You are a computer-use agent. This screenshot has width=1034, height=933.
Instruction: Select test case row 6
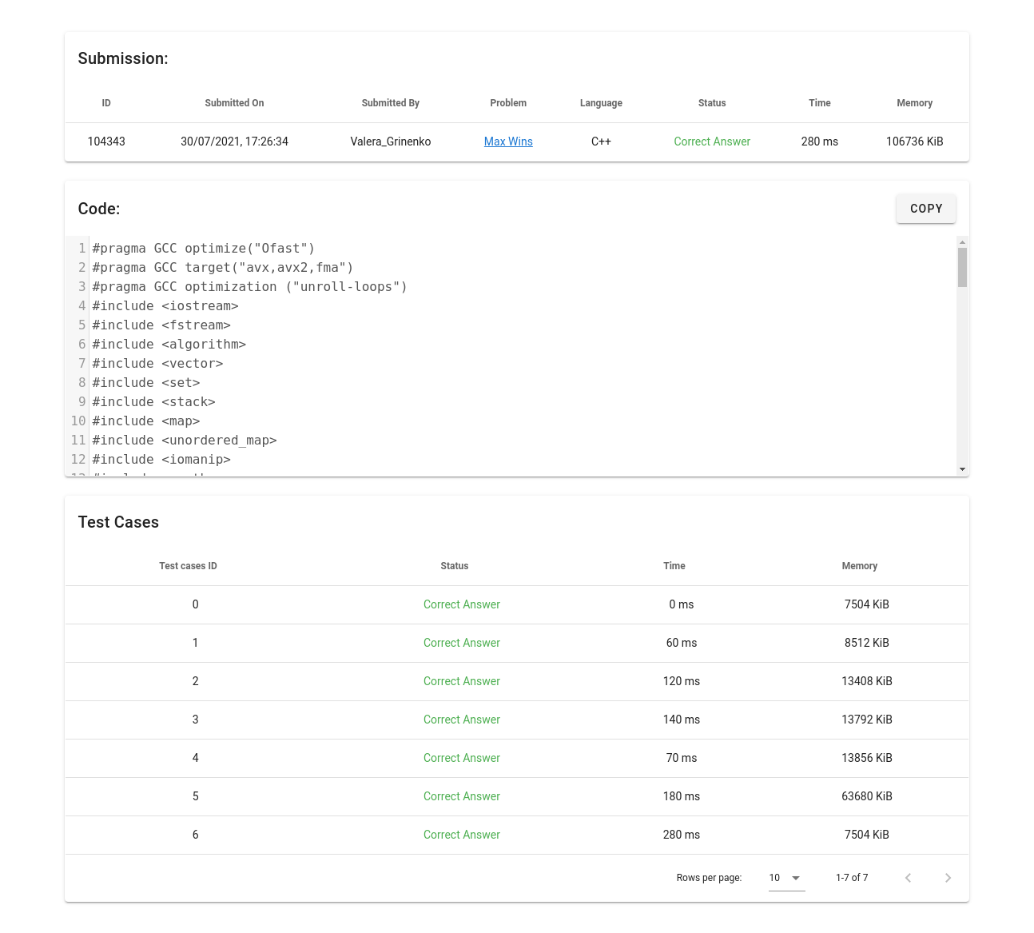[x=195, y=835]
